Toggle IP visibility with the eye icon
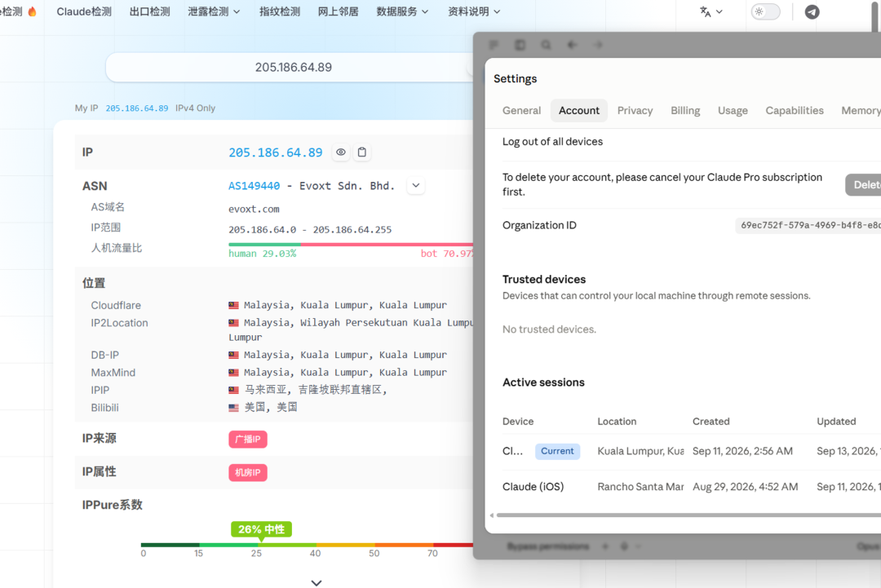Screen dimensions: 881x588 click(340, 153)
